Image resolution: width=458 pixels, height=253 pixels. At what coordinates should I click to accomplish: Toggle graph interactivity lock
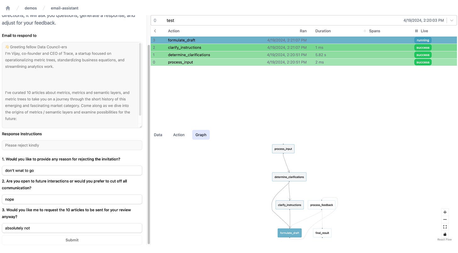pyautogui.click(x=445, y=234)
